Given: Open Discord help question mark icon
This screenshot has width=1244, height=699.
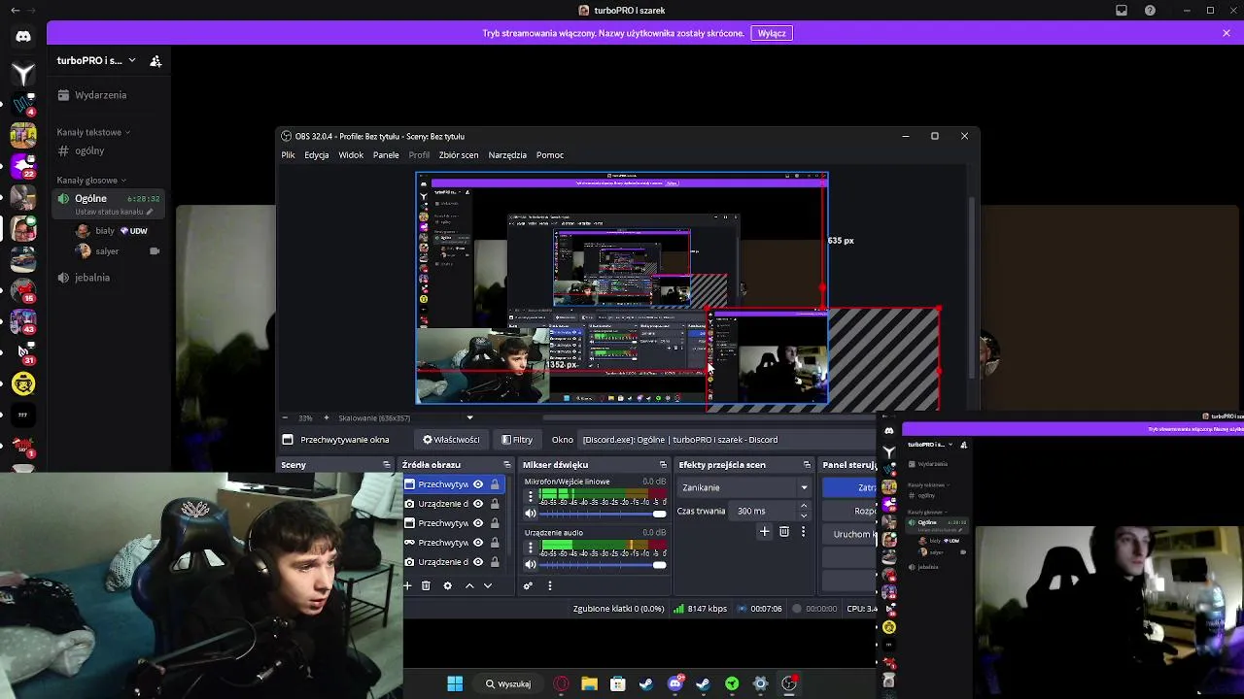Looking at the screenshot, I should click(1151, 11).
